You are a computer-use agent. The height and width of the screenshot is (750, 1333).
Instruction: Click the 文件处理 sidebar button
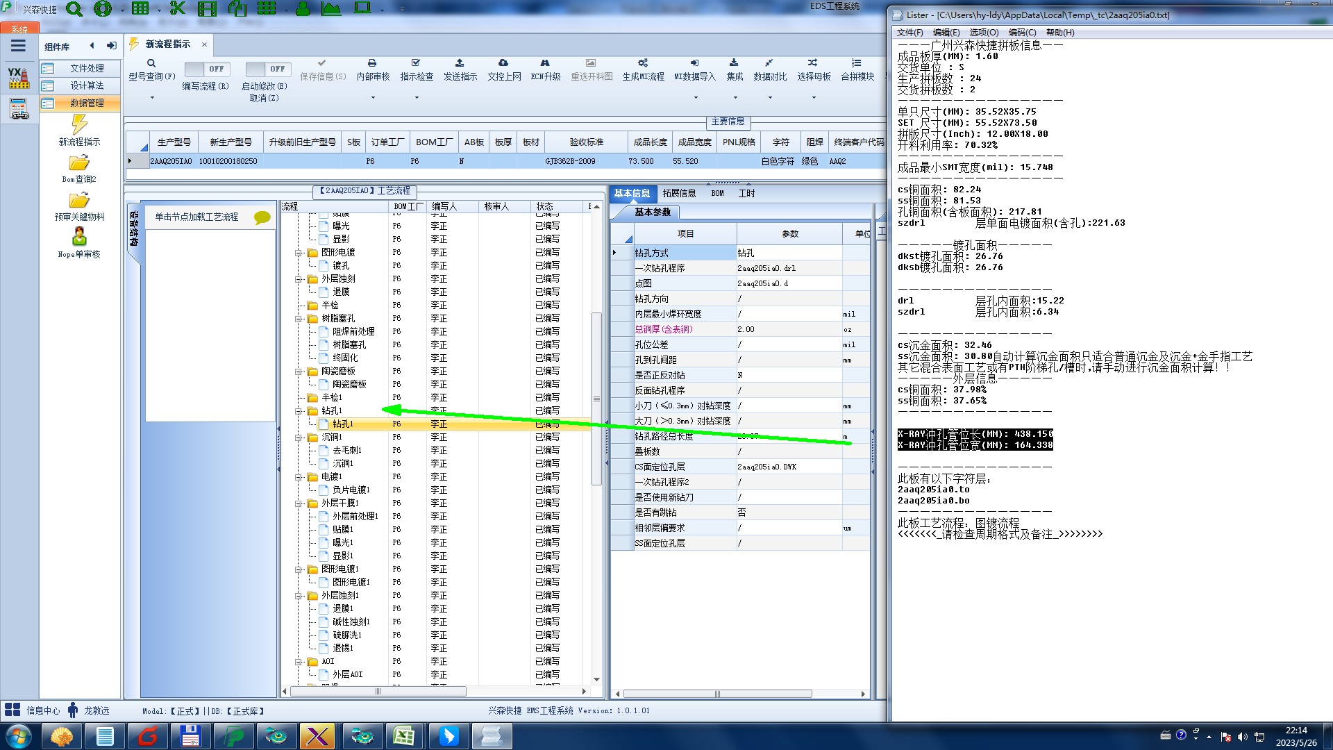pyautogui.click(x=86, y=68)
